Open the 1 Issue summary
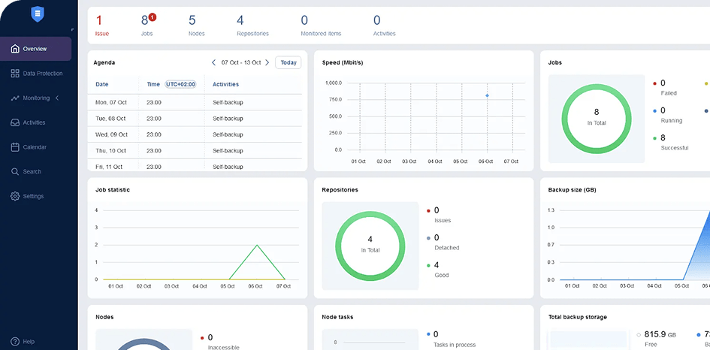 [x=101, y=25]
